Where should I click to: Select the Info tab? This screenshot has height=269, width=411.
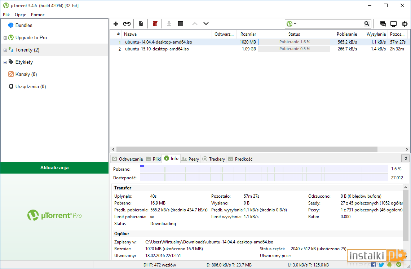[171, 158]
